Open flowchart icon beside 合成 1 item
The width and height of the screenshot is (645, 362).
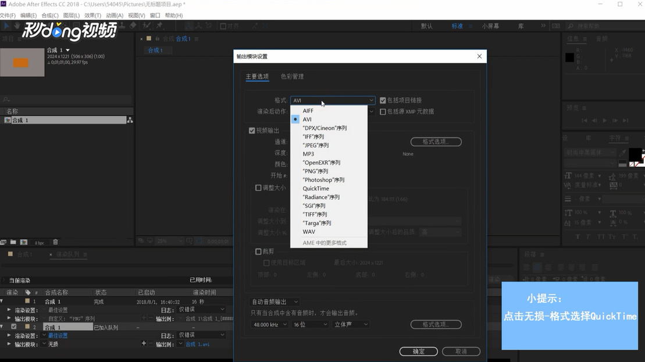coord(130,120)
